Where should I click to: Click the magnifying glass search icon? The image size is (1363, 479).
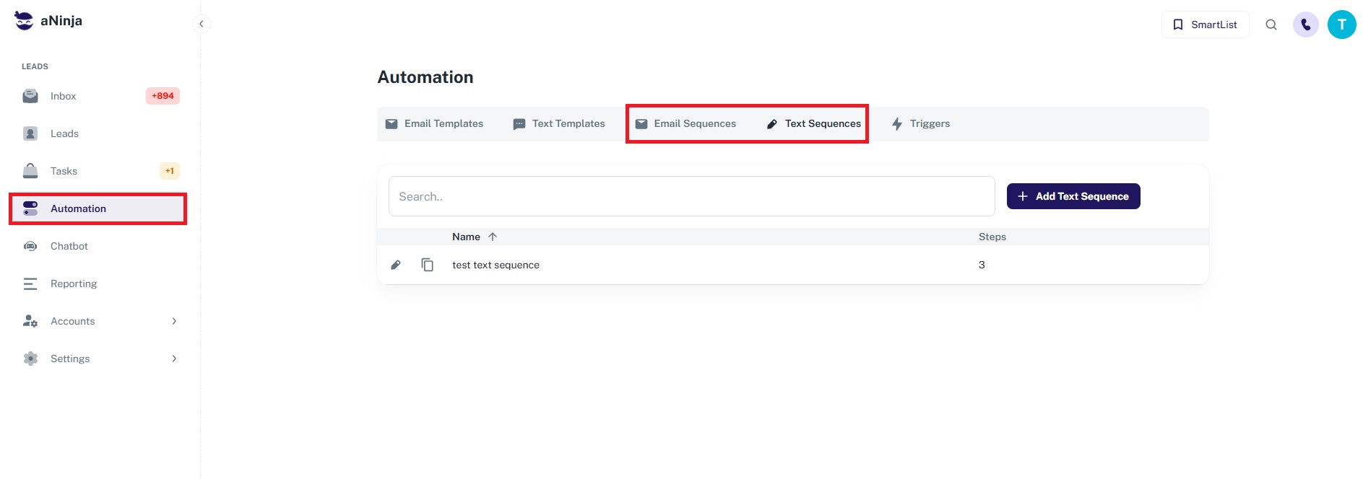coord(1271,25)
